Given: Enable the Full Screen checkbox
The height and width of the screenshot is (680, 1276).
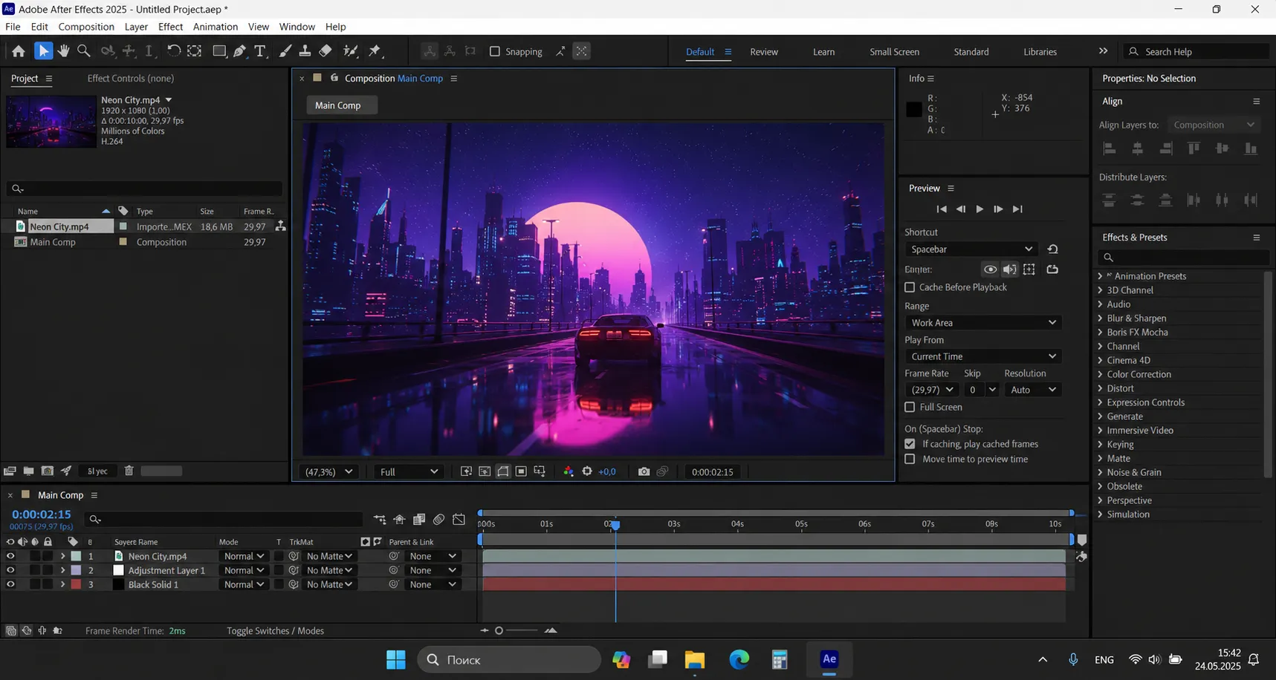Looking at the screenshot, I should tap(910, 407).
